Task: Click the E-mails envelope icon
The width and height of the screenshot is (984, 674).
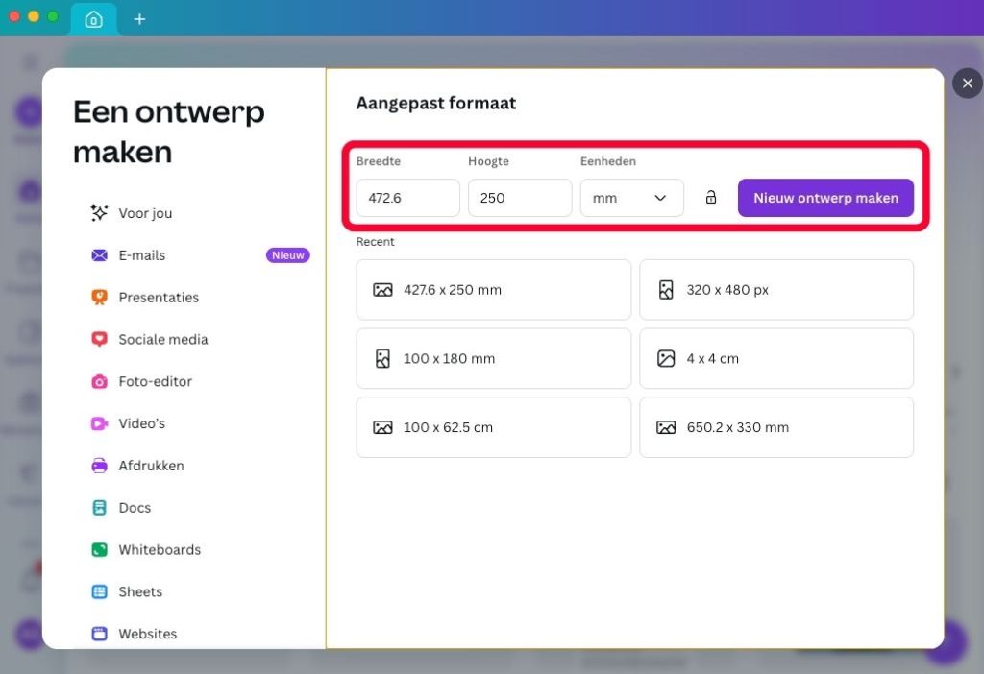Action: [x=99, y=255]
